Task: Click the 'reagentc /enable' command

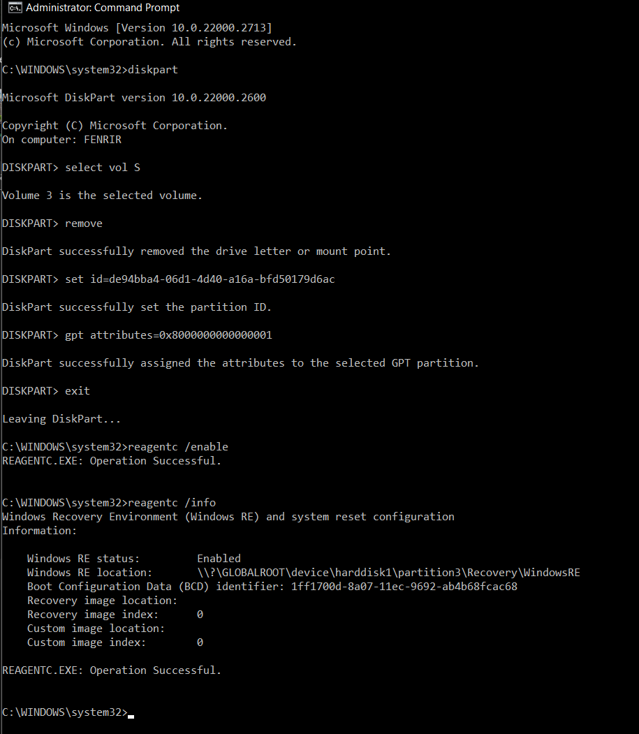Action: coord(178,447)
